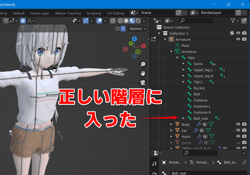
Task: Open outliner editor type dropdown
Action: (157, 21)
